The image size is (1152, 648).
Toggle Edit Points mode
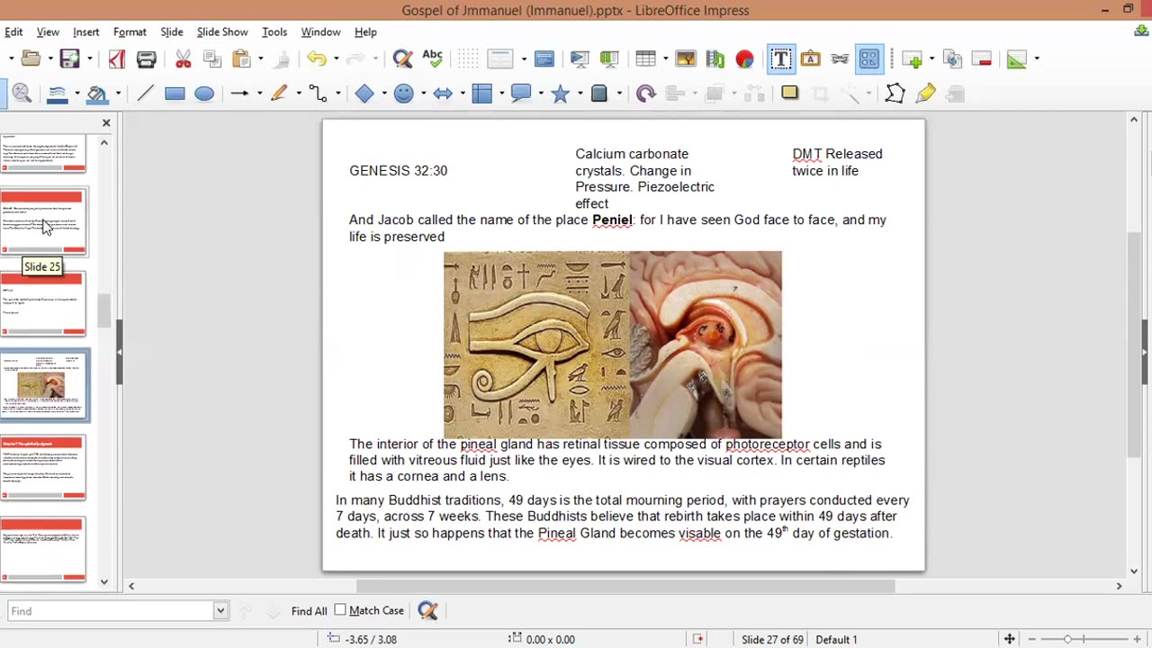[895, 94]
